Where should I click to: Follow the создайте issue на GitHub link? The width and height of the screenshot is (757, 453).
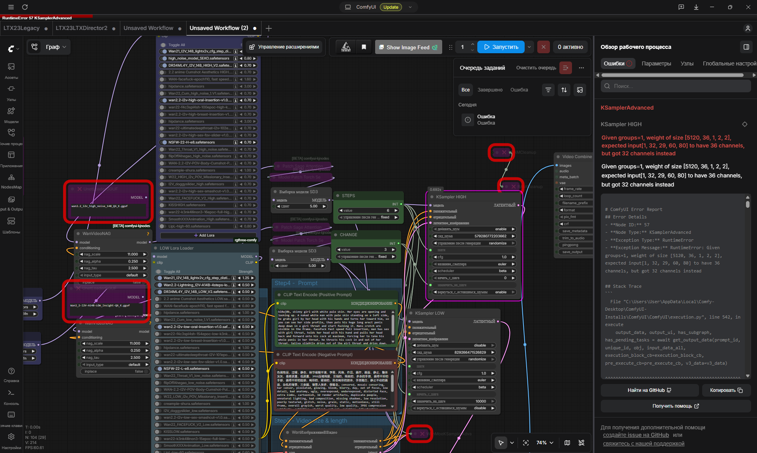click(636, 435)
